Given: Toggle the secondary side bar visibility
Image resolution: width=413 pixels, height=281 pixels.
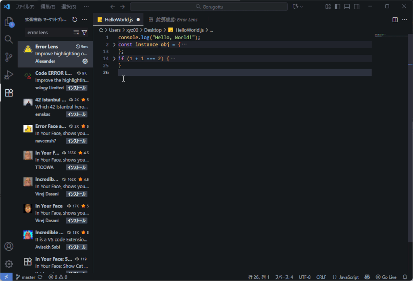Looking at the screenshot, I should click(x=357, y=6).
